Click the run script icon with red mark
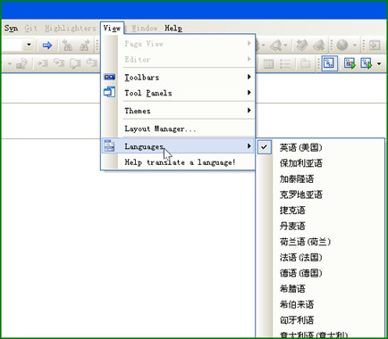Viewport: 388px width, 339px height. click(x=350, y=63)
